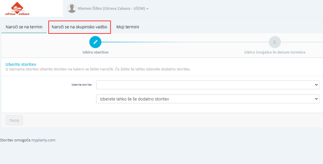This screenshot has width=323, height=164.
Task: Click the arrow on the dodatno storitev select
Action: coord(316,99)
